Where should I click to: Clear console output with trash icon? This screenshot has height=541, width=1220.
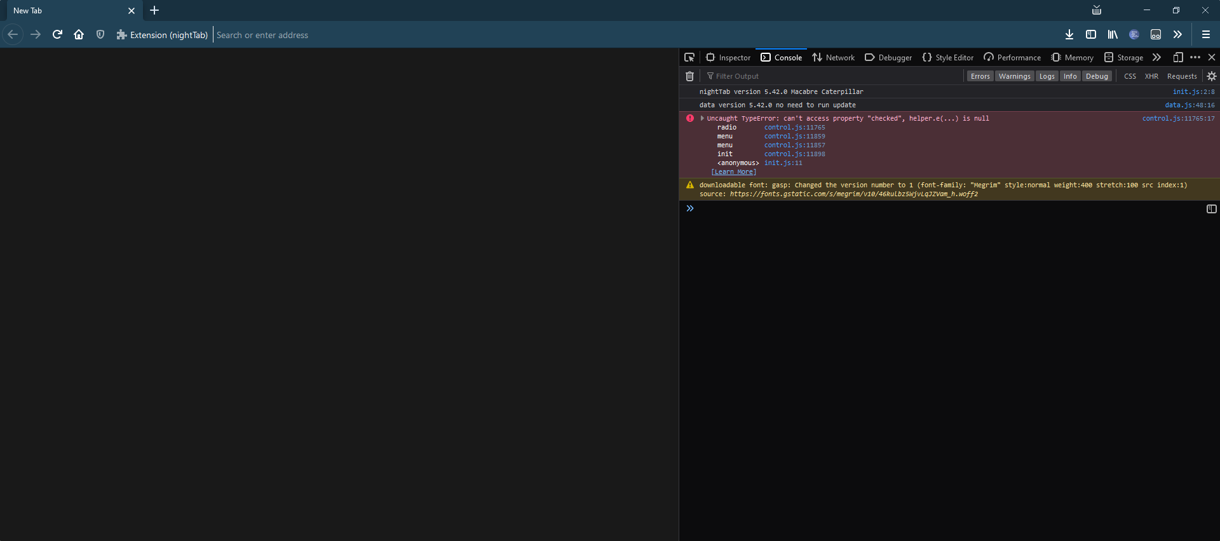click(689, 76)
